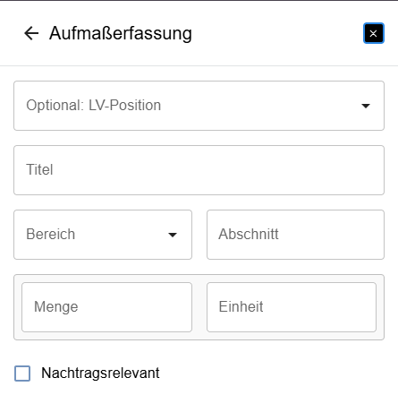
Task: Tick the square box beside Nachtragsrelevant
Action: coord(22,374)
